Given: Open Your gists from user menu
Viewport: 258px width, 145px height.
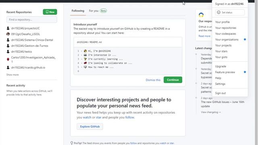Looking at the screenshot, I should coord(221,57).
